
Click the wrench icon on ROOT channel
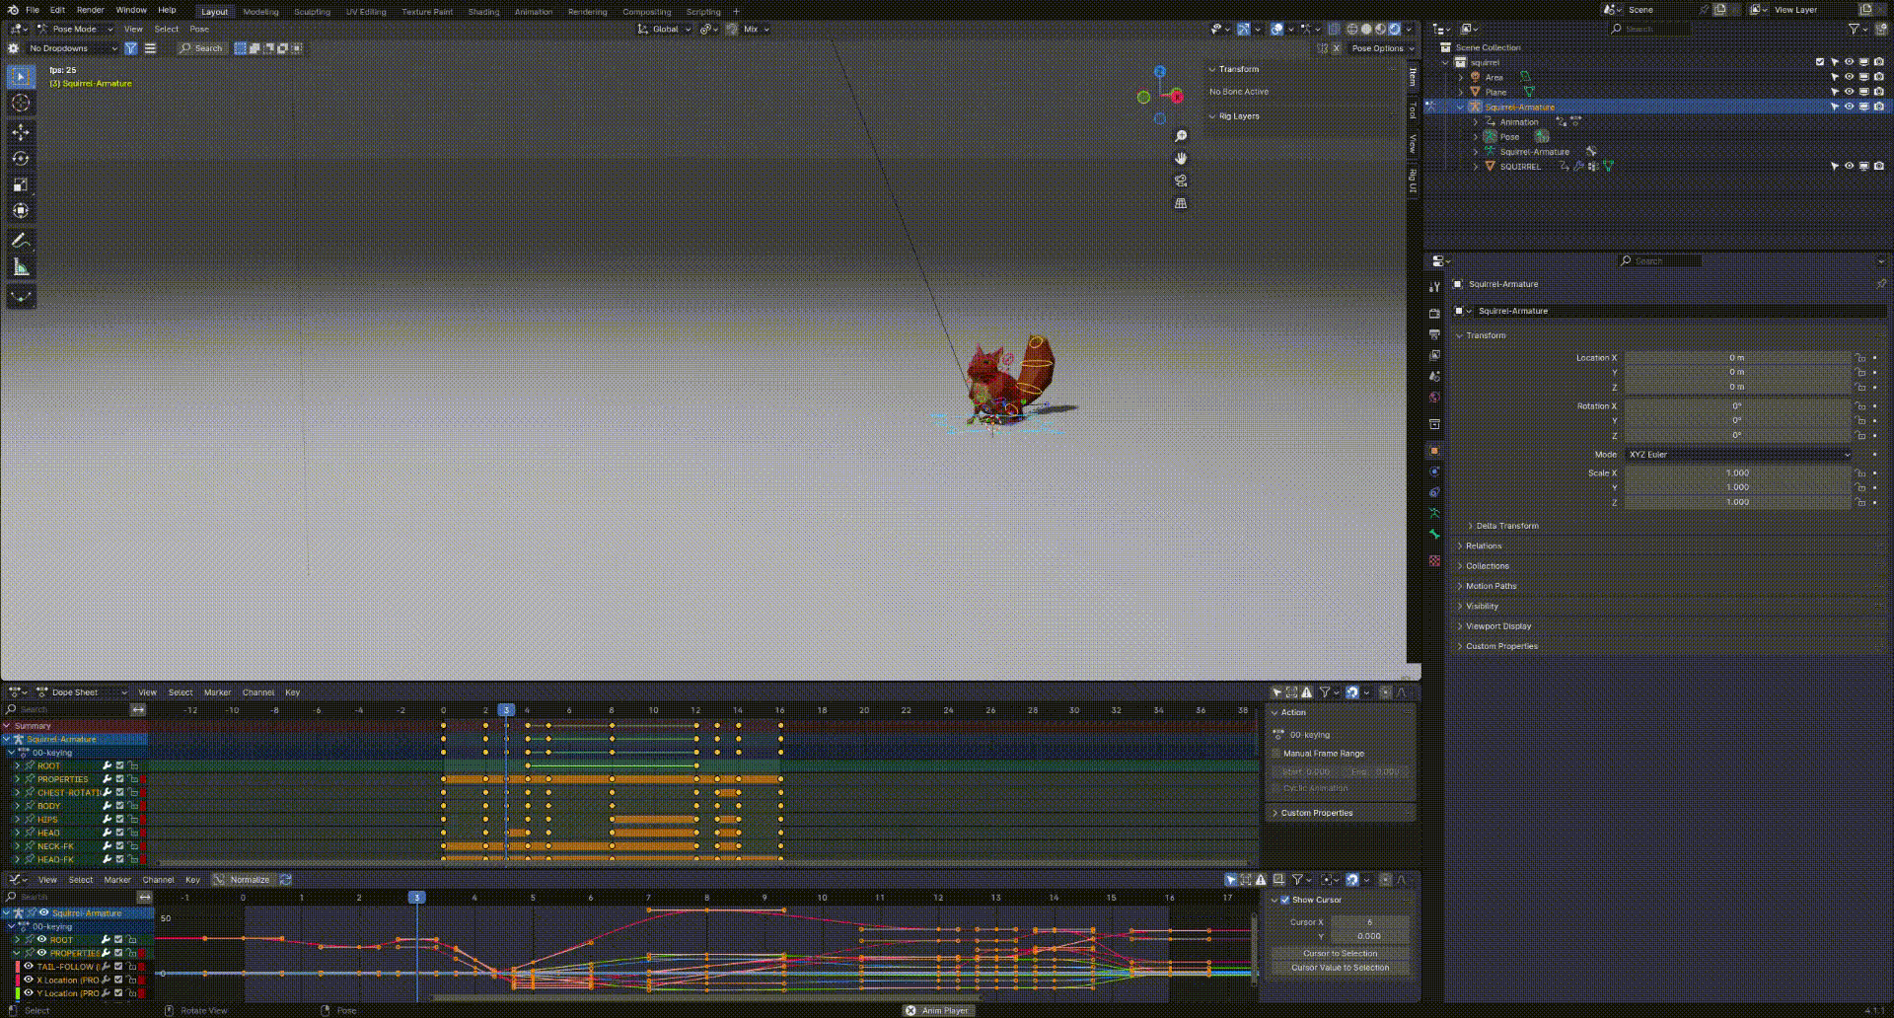(107, 765)
